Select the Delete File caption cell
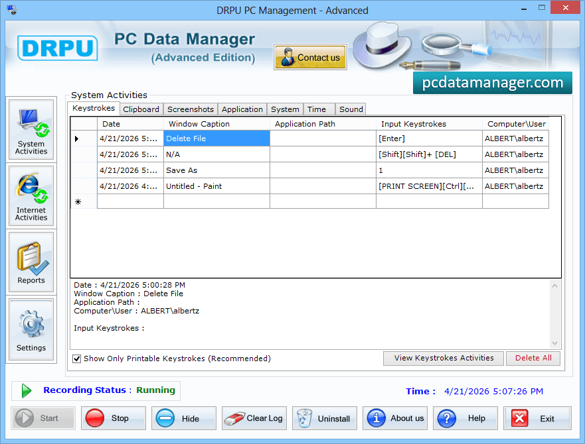 point(216,139)
